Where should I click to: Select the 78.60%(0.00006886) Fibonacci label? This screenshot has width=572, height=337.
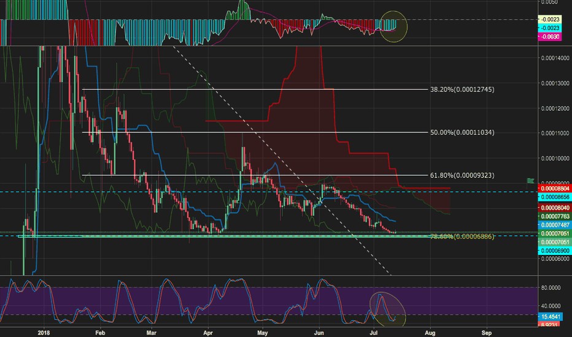tap(462, 237)
